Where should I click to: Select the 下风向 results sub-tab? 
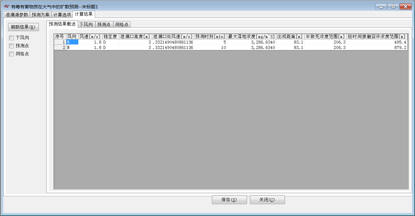pyautogui.click(x=86, y=25)
